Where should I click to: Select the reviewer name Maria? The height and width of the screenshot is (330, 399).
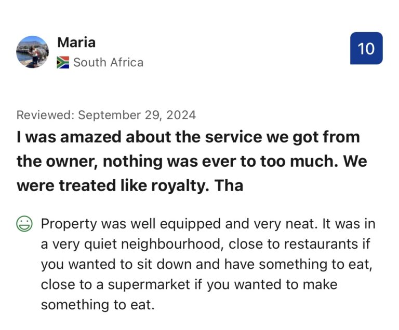click(76, 42)
